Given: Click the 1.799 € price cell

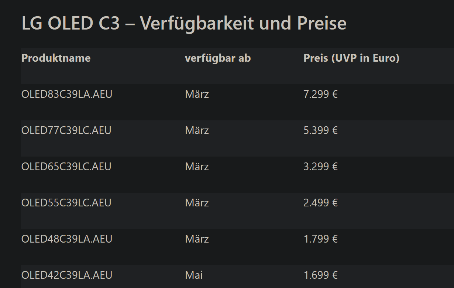Looking at the screenshot, I should (320, 239).
